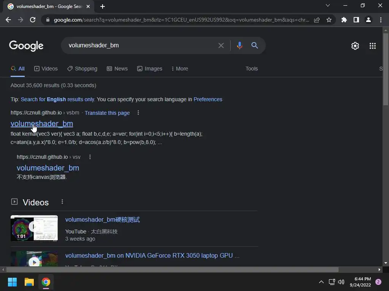Viewport: 389px width, 291px height.
Task: Click Translate this page link
Action: [x=107, y=113]
